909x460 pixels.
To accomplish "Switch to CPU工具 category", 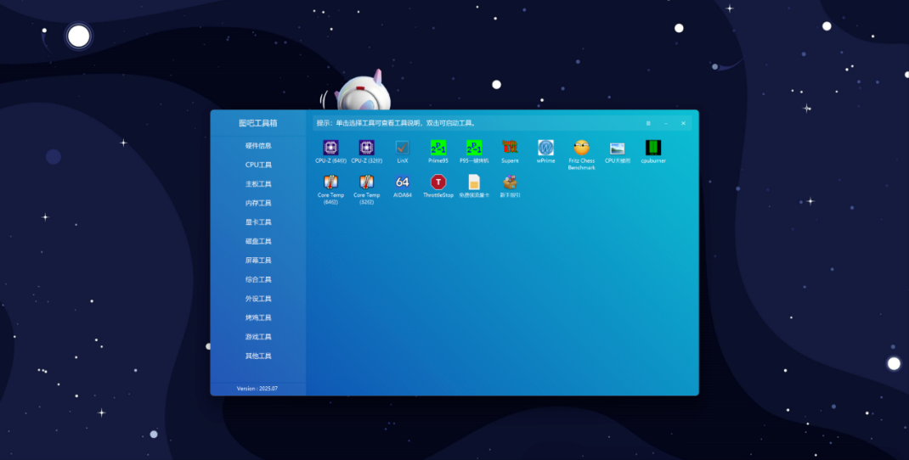I will (258, 165).
